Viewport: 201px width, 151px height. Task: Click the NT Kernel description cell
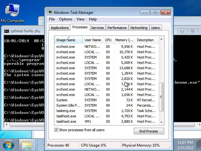coord(146,100)
